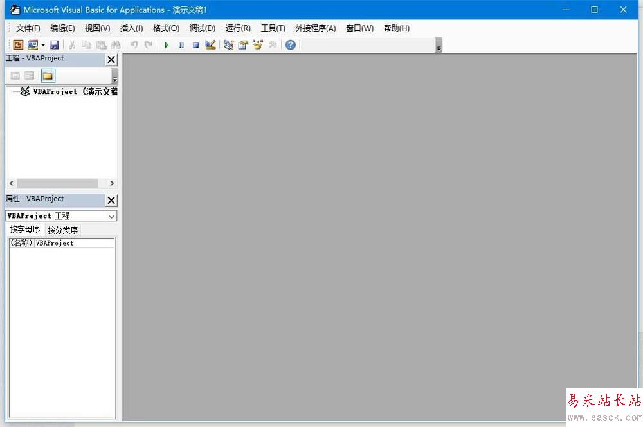
Task: Click the Paste clipboard icon
Action: [102, 45]
